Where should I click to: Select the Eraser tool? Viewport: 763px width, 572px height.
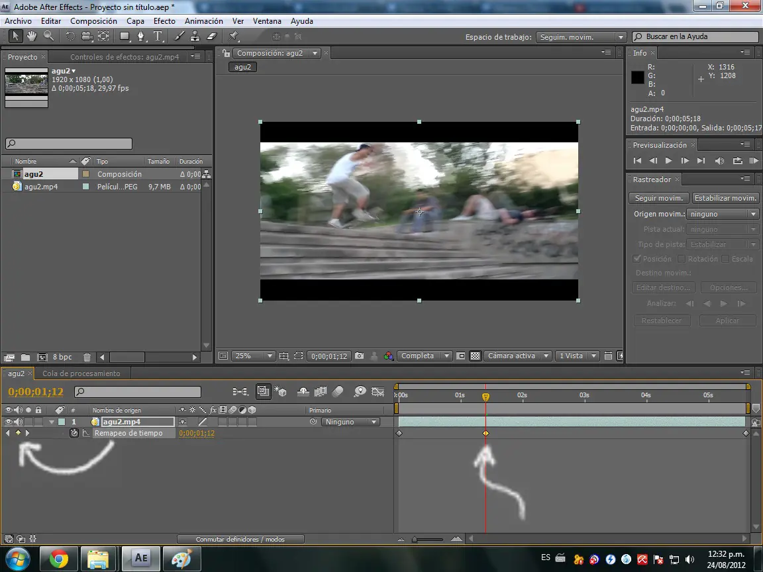[212, 36]
